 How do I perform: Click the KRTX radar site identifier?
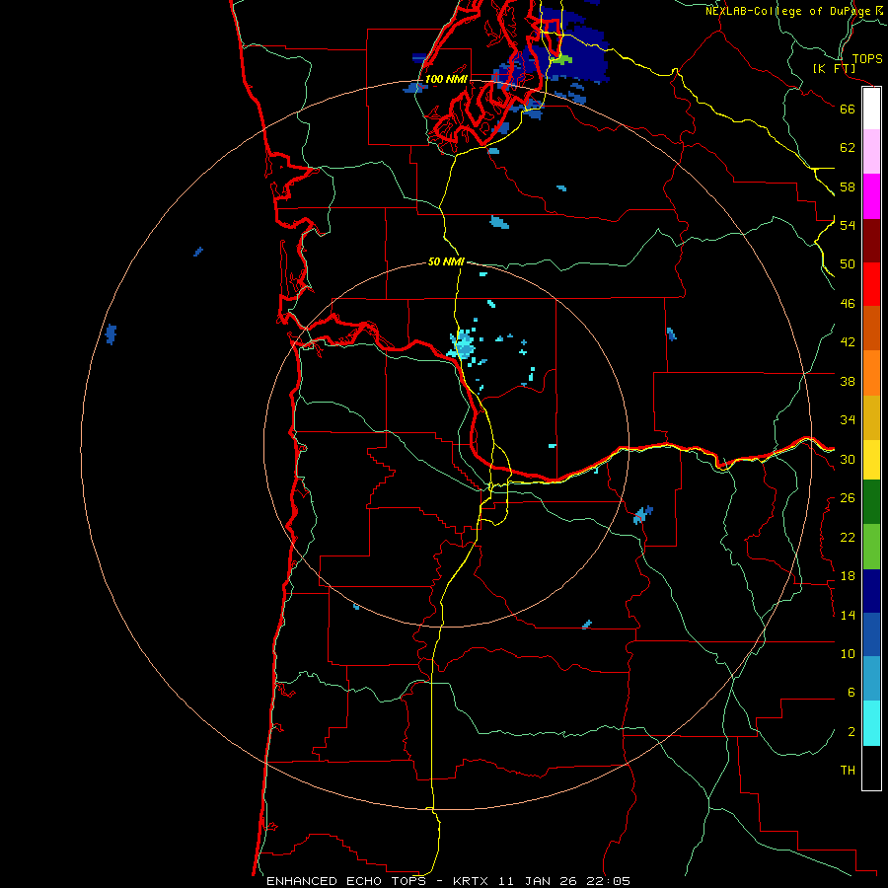(473, 881)
